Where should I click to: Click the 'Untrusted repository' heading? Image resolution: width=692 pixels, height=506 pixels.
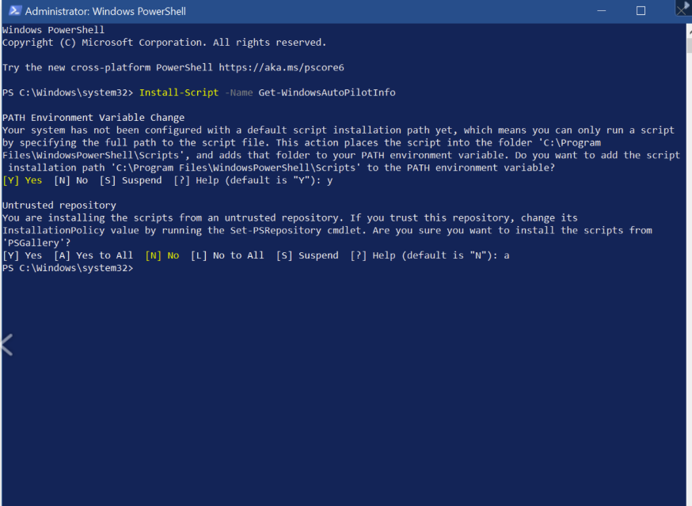(59, 206)
